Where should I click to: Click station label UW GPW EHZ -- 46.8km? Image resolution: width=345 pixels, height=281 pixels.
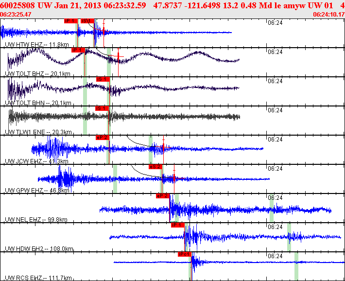tap(37, 191)
